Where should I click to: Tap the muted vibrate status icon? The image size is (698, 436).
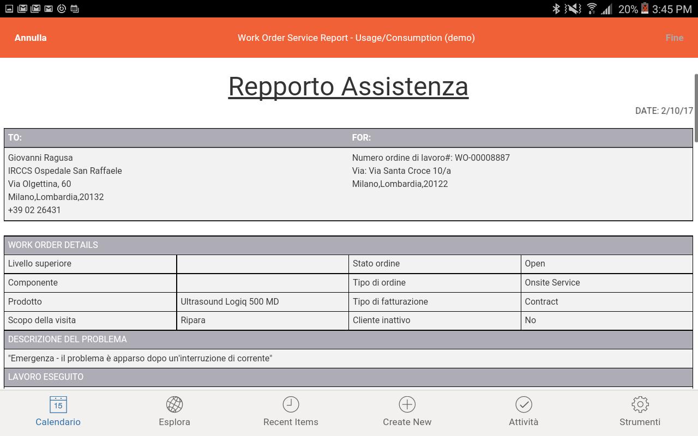click(573, 9)
